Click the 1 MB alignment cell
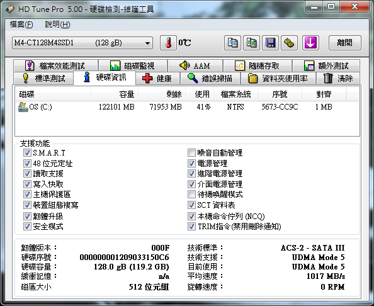The width and height of the screenshot is (374, 306). (x=324, y=107)
